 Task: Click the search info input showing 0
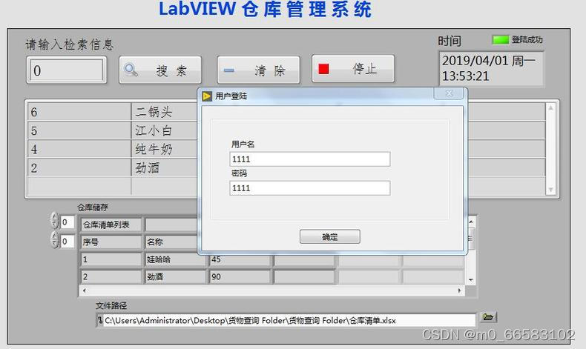pos(67,70)
